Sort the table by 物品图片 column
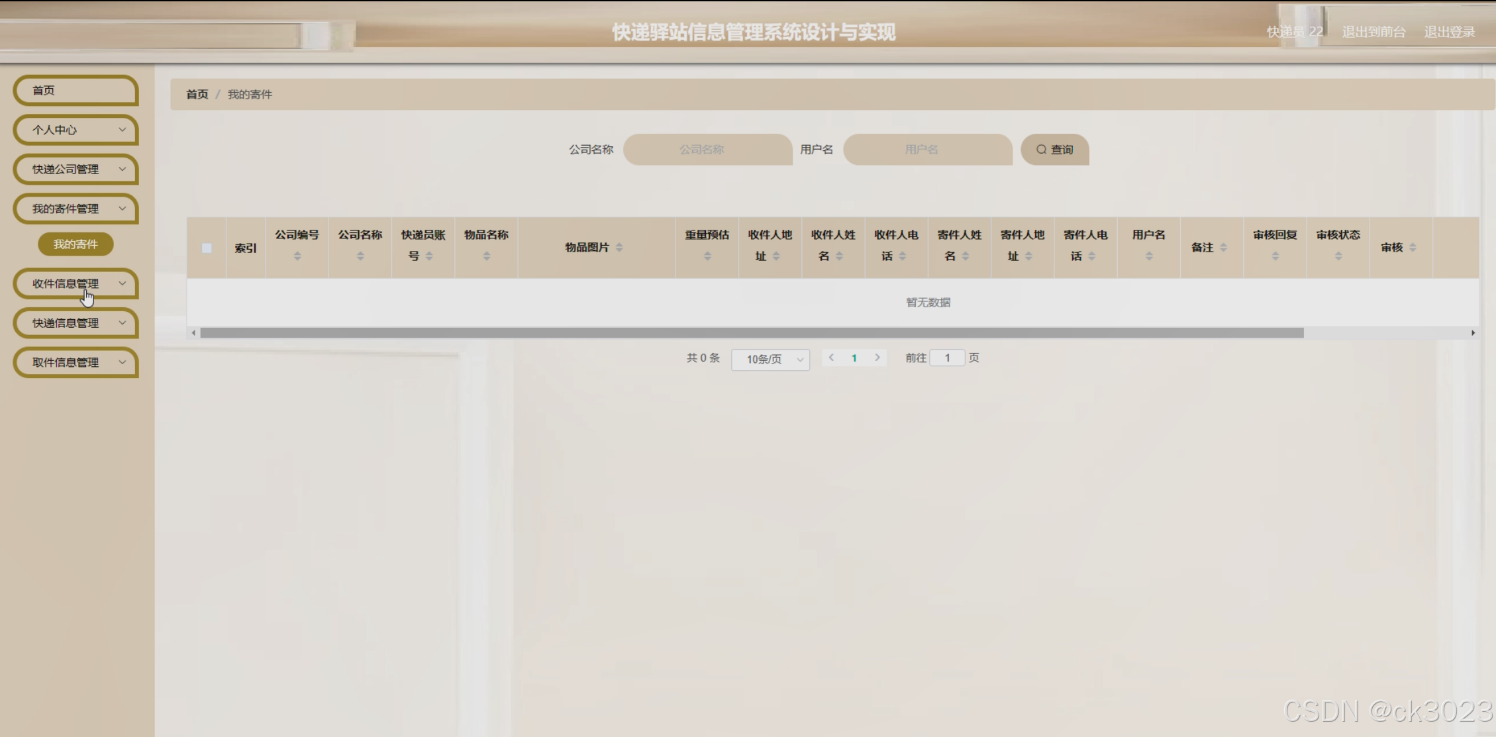 pyautogui.click(x=619, y=248)
